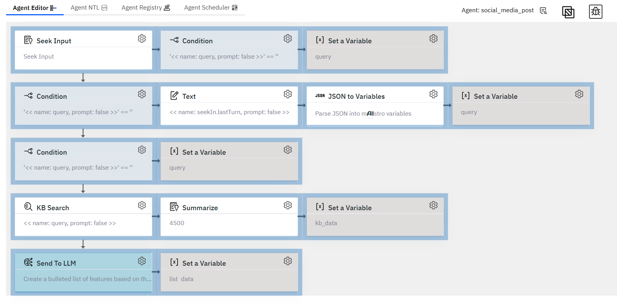Click the JSON to Variables block title
Viewport: 617px width, 304px height.
click(356, 96)
